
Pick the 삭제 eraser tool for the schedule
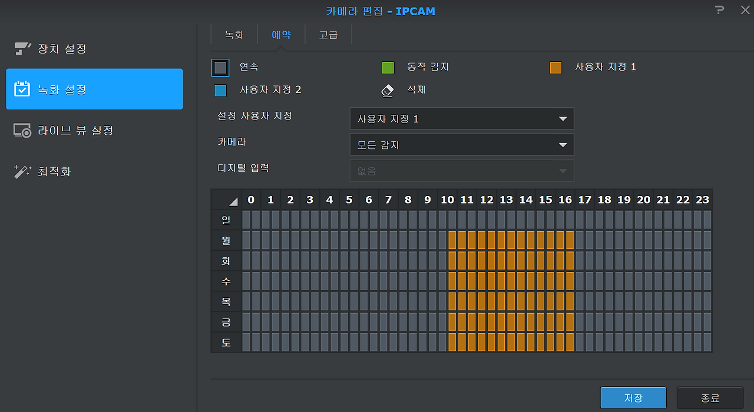(387, 91)
